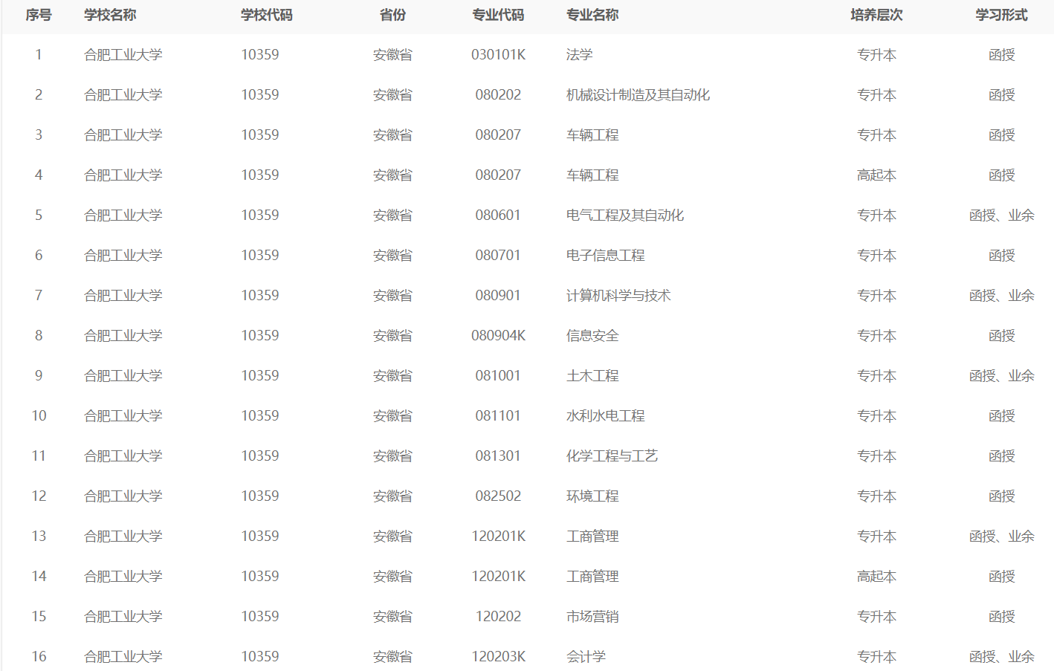Click 高起本 in row 4
1054x671 pixels.
pyautogui.click(x=876, y=175)
